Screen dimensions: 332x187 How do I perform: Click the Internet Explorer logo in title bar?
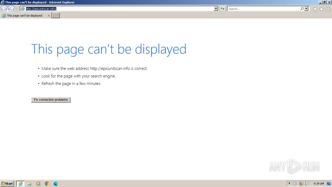coord(3,2)
